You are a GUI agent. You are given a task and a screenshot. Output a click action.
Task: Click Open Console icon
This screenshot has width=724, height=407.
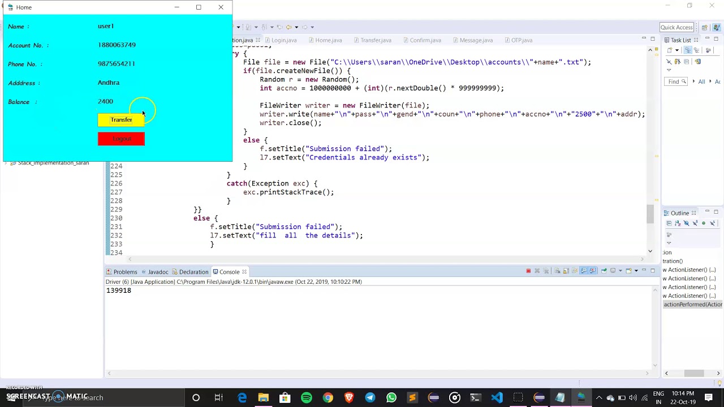tap(628, 271)
